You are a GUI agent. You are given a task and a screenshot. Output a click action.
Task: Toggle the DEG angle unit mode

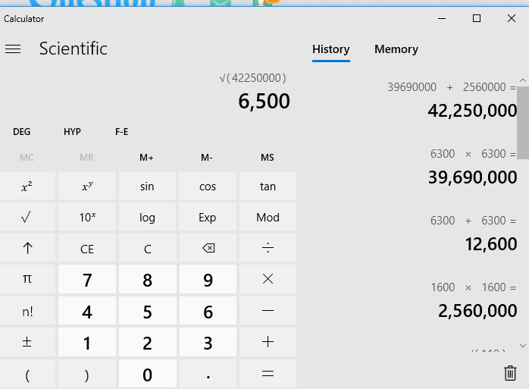click(22, 132)
